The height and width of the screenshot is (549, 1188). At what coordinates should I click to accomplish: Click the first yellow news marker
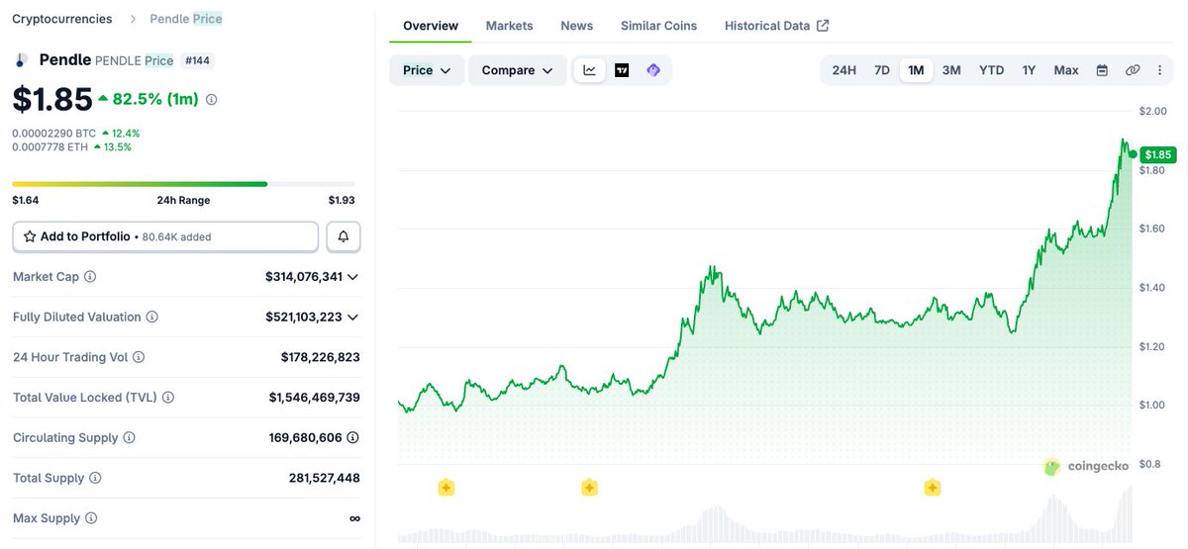point(446,487)
